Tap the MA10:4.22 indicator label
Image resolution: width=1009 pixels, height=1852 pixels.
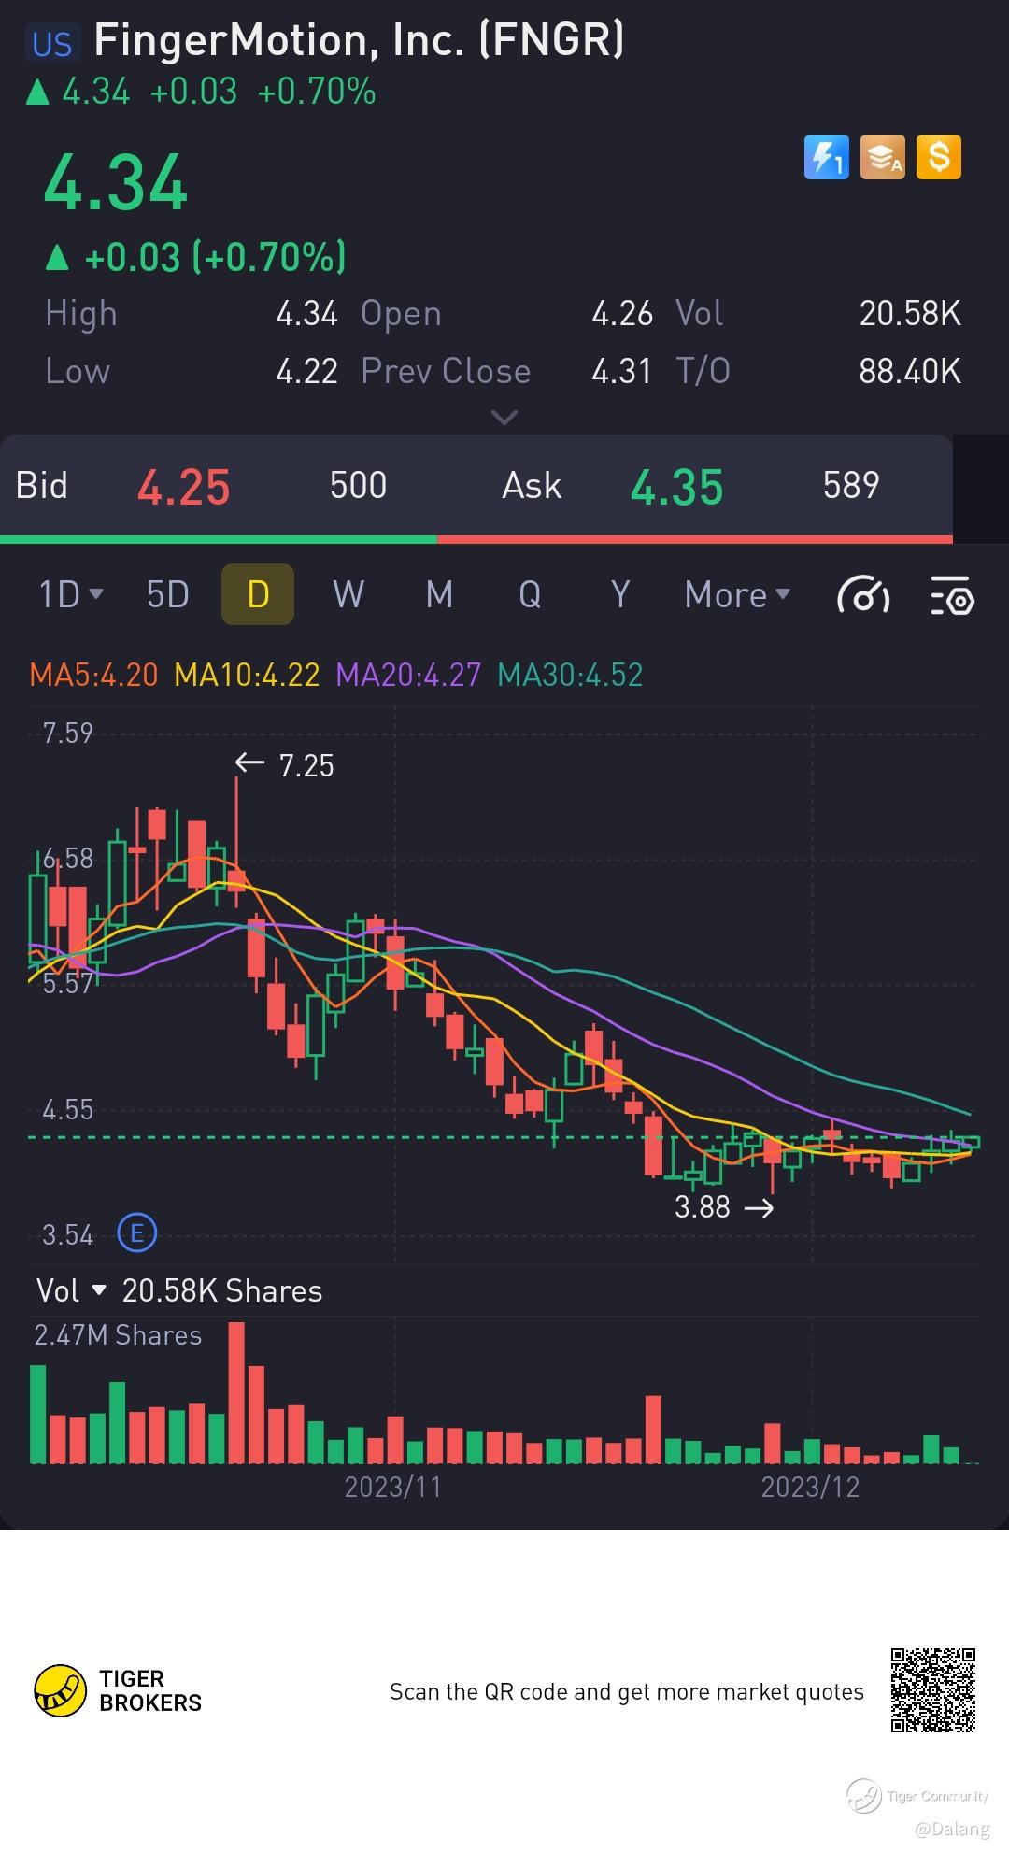247,675
